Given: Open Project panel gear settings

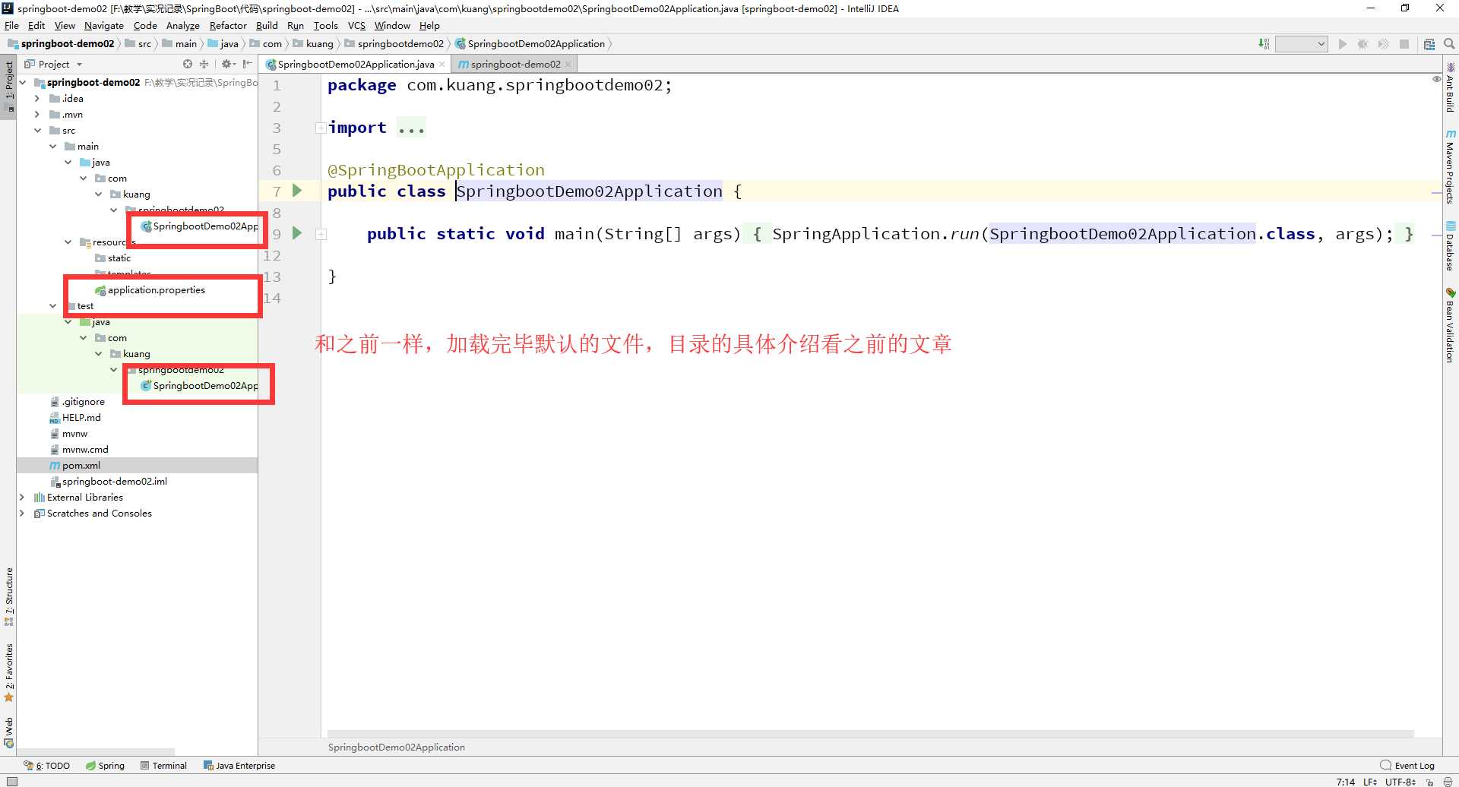Looking at the screenshot, I should tap(228, 64).
